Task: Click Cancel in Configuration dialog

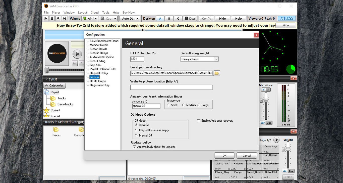Action: pos(247,156)
